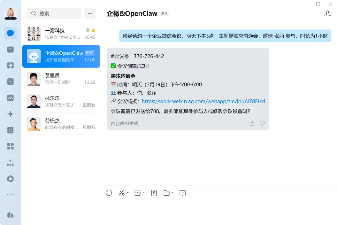Open the Docs icon in sidebar

(x=11, y=65)
